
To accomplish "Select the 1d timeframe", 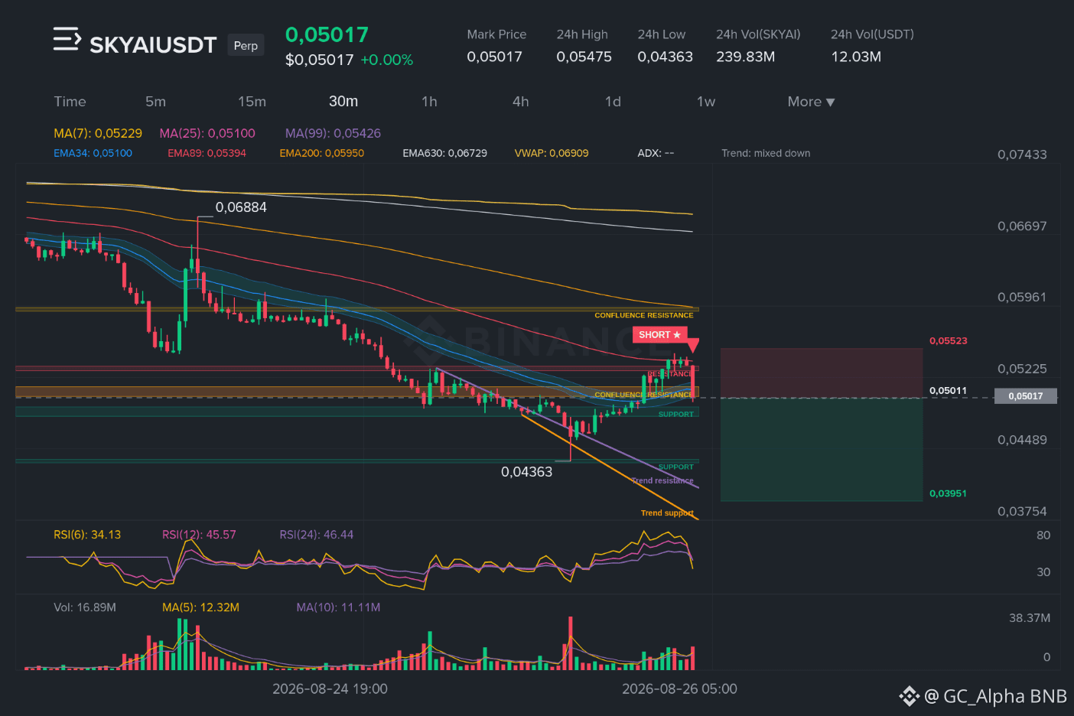I will 613,102.
